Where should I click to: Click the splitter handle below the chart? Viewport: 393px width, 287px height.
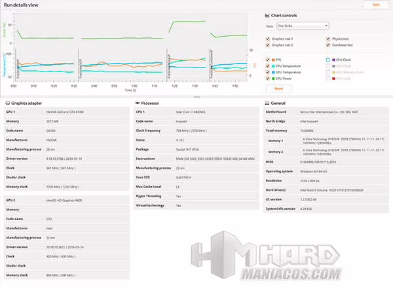(x=196, y=97)
